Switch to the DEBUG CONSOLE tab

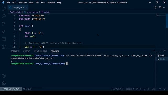pyautogui.click(x=40, y=51)
